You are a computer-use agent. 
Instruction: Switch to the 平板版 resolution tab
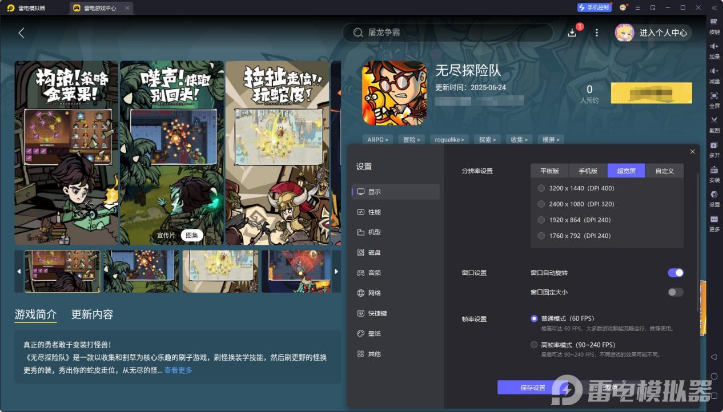tap(549, 171)
